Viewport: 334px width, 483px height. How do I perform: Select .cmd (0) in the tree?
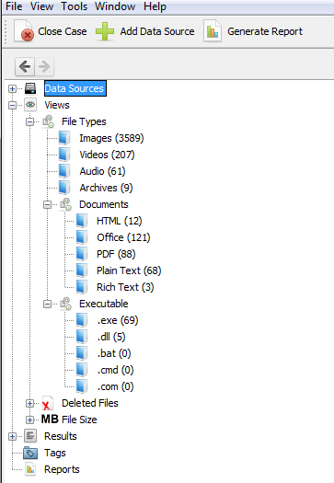(115, 370)
